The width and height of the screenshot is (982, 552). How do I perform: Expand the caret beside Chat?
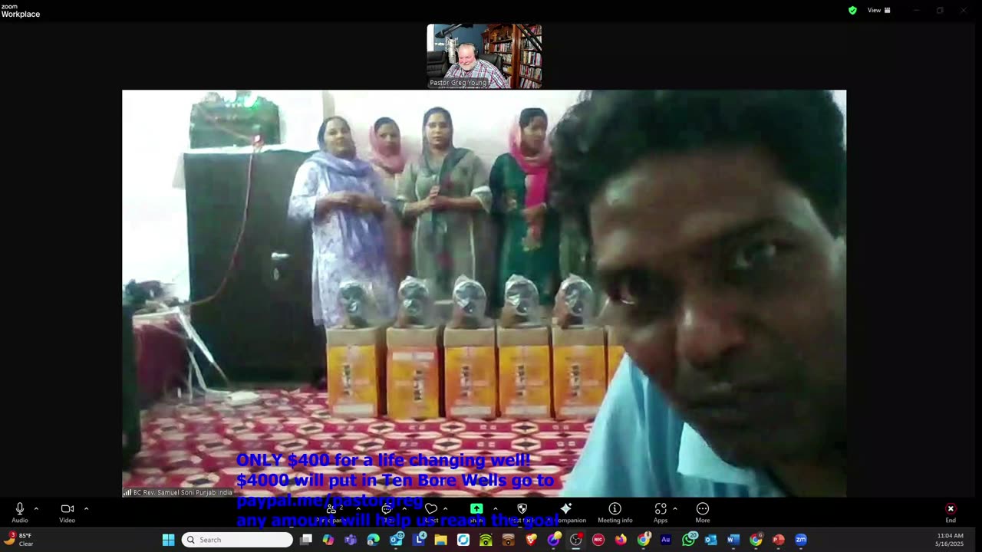click(404, 509)
